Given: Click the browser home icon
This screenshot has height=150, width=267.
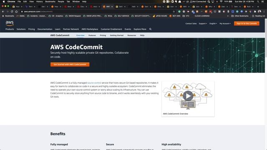Looking at the screenshot, I should [16, 12].
